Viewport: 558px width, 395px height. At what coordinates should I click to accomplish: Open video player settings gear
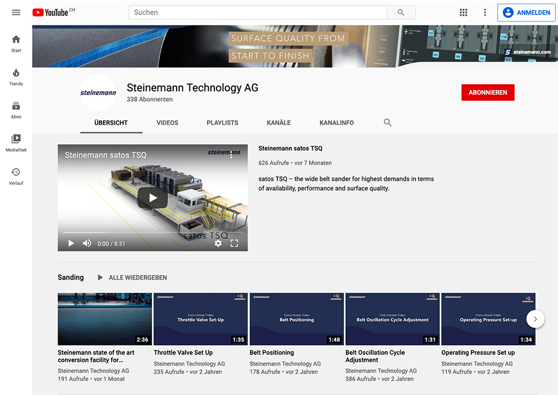[x=218, y=243]
